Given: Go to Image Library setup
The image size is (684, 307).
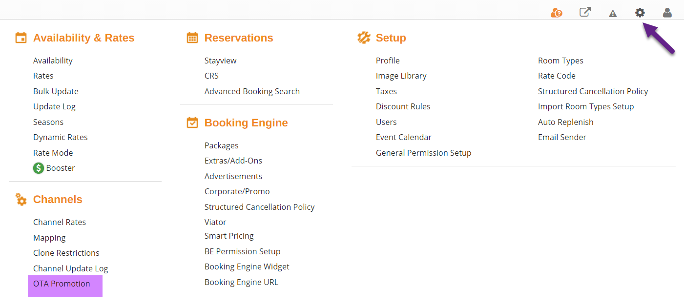Looking at the screenshot, I should click(x=401, y=76).
